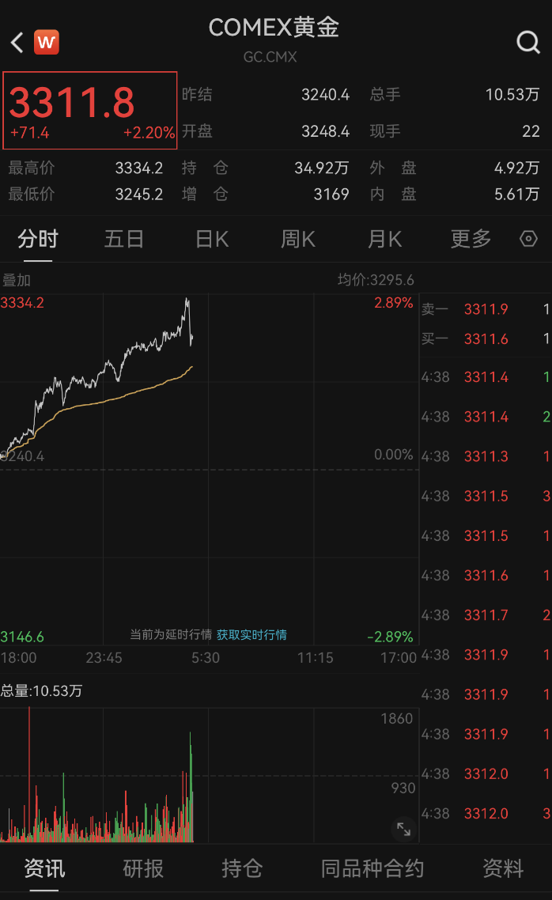Tap the COMEX黄金 title
Image resolution: width=552 pixels, height=900 pixels.
274,27
